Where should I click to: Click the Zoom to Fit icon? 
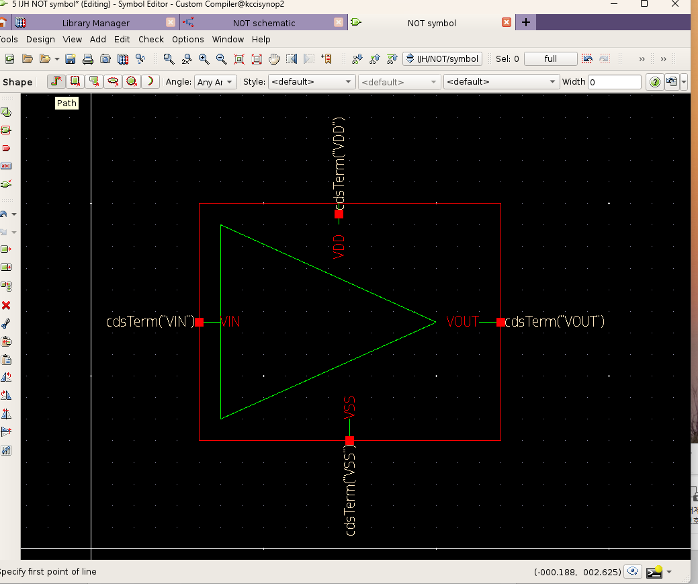point(239,58)
